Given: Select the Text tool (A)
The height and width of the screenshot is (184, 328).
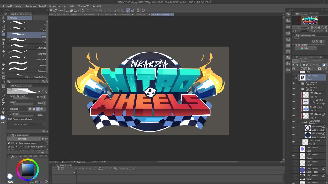Looking at the screenshot, I should [x=3, y=99].
